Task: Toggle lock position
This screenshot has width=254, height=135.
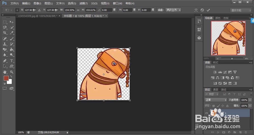Action: (223, 106)
